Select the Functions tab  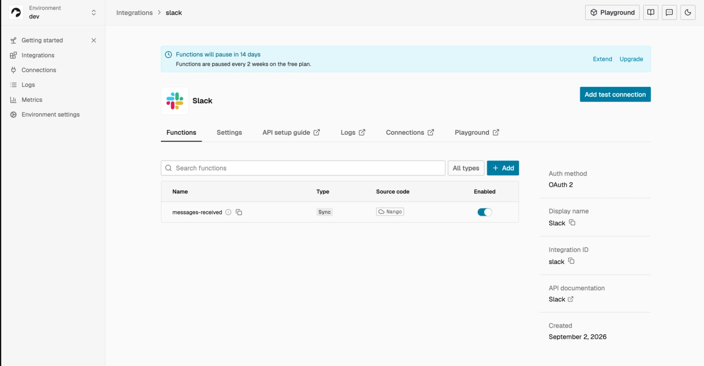coord(181,132)
